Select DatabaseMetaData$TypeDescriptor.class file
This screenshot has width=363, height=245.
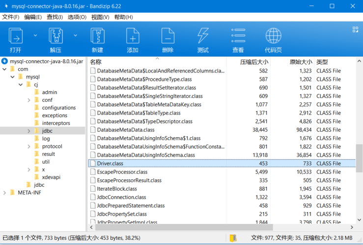[144, 121]
